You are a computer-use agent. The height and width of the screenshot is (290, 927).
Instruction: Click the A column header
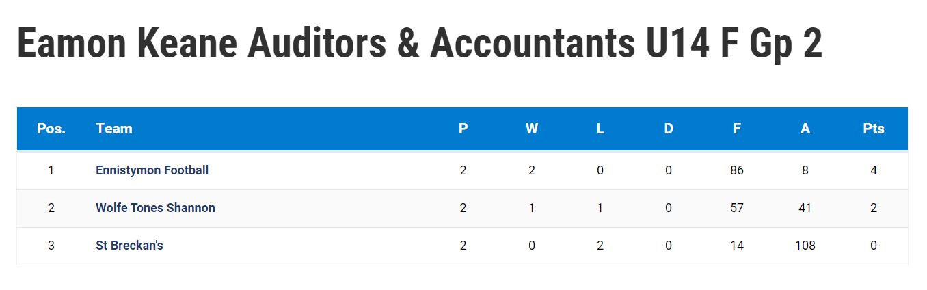(805, 129)
